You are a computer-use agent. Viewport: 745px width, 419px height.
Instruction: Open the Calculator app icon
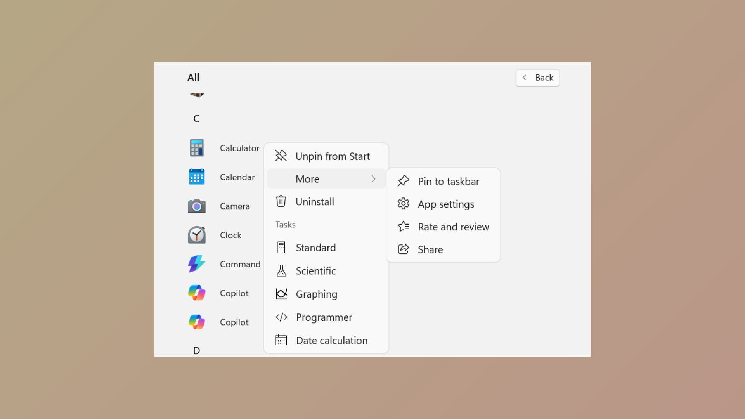coord(196,148)
